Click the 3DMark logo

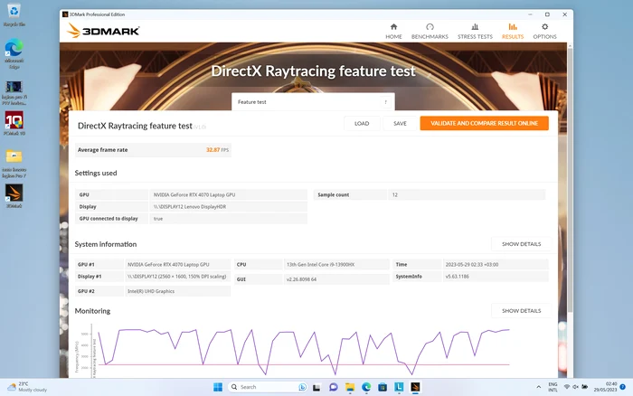103,31
